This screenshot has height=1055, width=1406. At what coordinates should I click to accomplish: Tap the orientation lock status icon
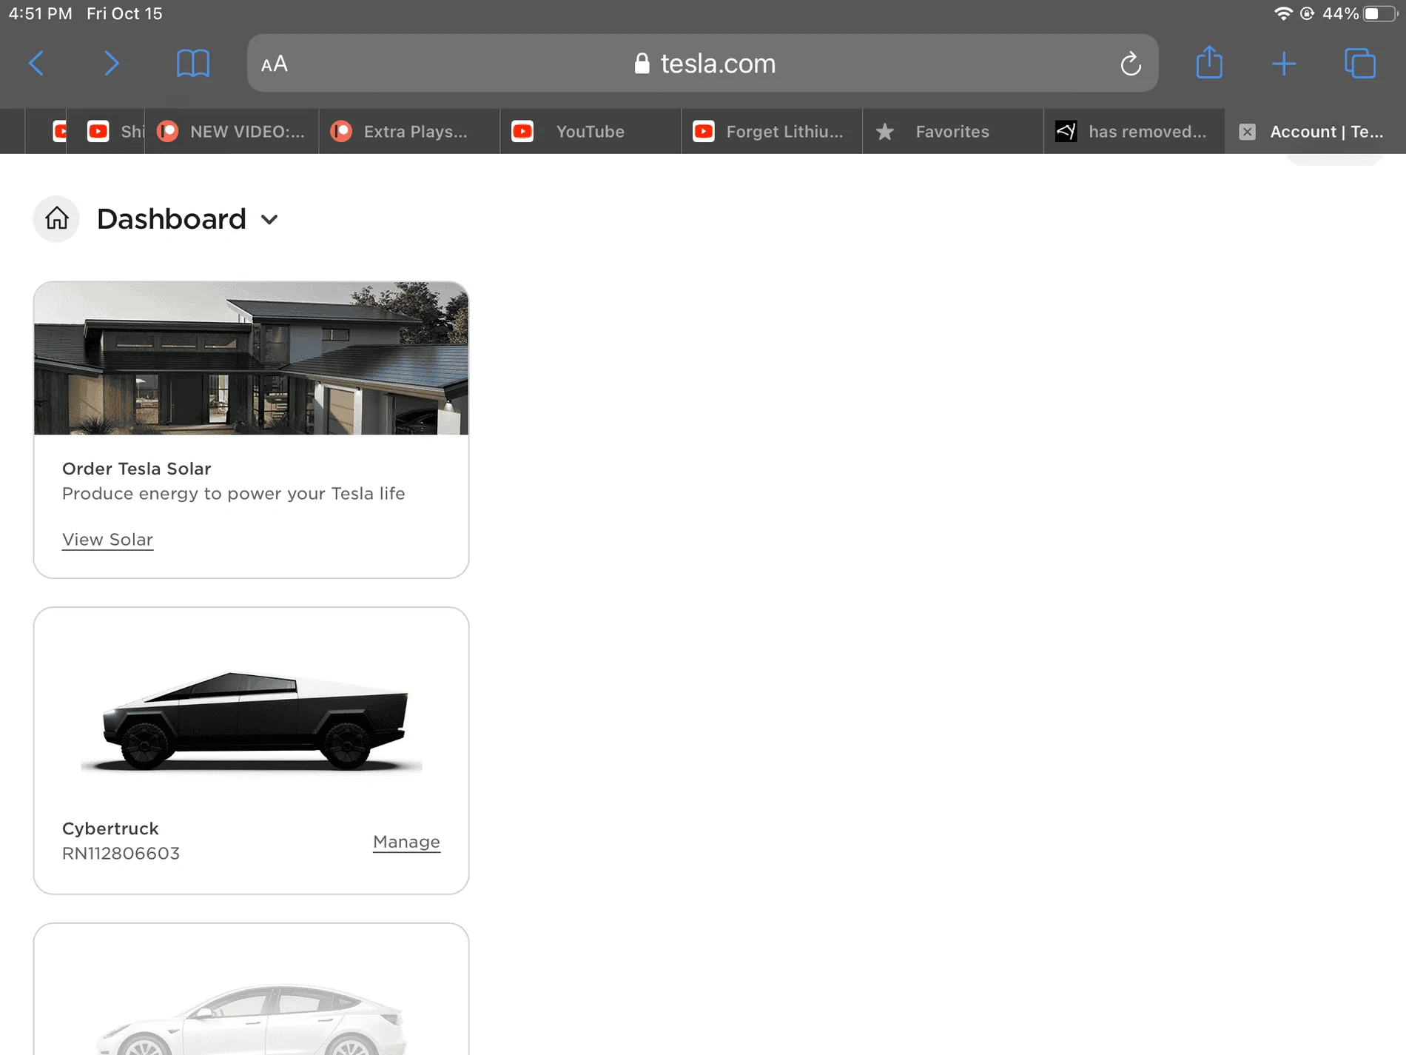point(1307,13)
